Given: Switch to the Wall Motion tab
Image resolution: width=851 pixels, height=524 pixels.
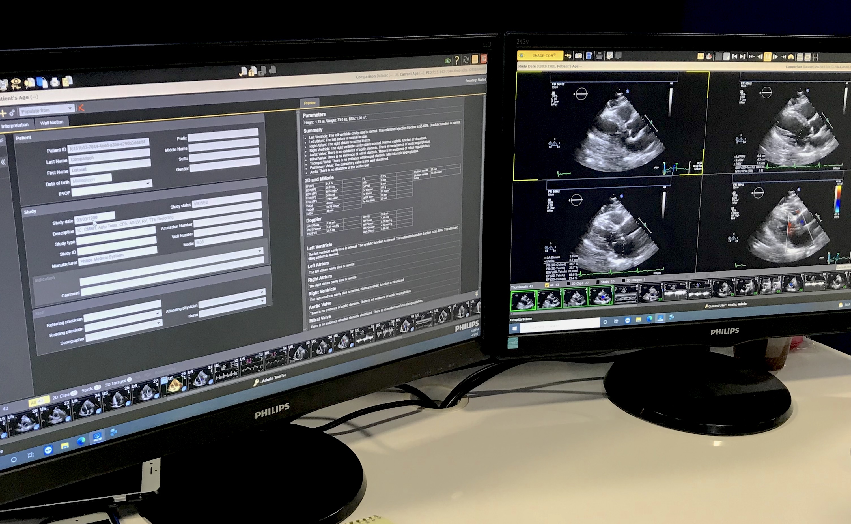Looking at the screenshot, I should coord(51,122).
